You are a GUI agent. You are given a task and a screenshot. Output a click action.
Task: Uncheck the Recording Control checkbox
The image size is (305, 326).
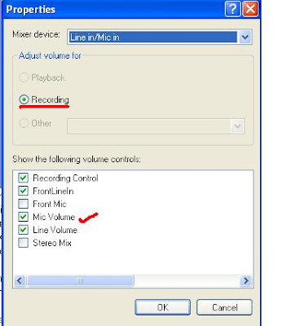pyautogui.click(x=23, y=178)
